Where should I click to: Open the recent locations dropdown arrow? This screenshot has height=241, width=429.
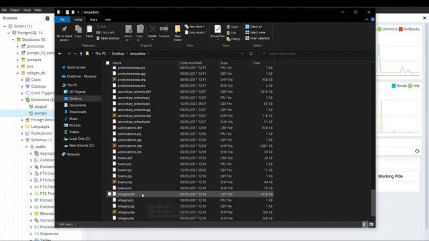coord(75,54)
